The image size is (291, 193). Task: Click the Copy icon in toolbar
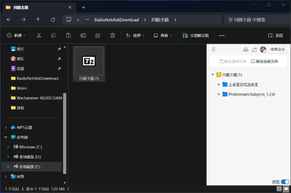[54, 35]
